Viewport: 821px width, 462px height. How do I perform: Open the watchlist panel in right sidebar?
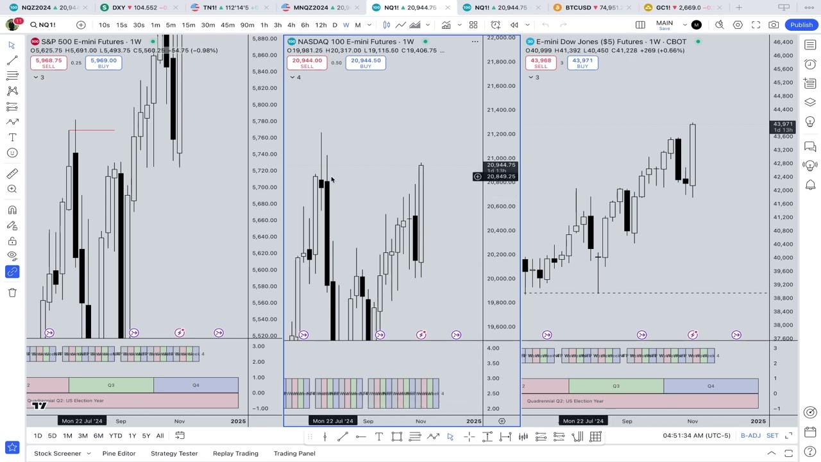coord(810,46)
